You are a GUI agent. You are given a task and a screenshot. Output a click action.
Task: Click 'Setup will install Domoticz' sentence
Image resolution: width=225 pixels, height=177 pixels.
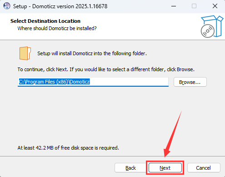(x=92, y=53)
